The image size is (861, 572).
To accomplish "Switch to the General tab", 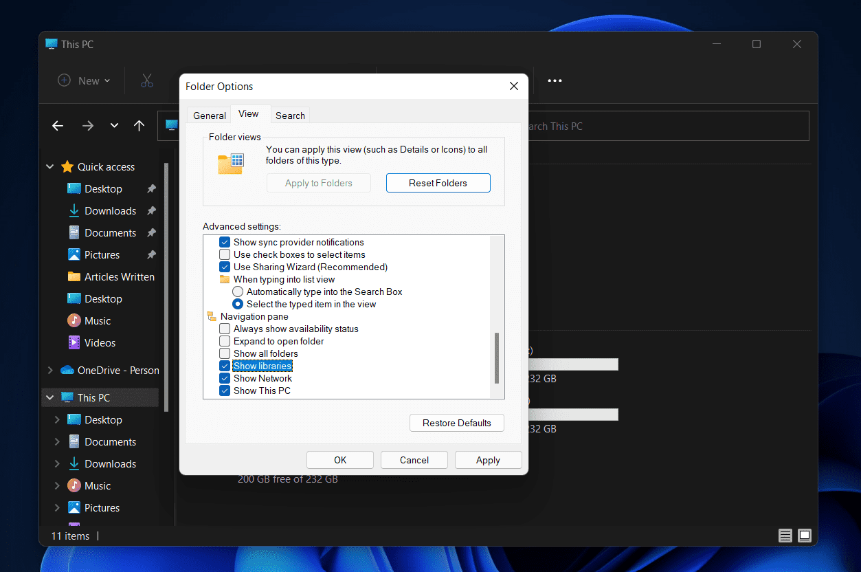I will pyautogui.click(x=210, y=115).
